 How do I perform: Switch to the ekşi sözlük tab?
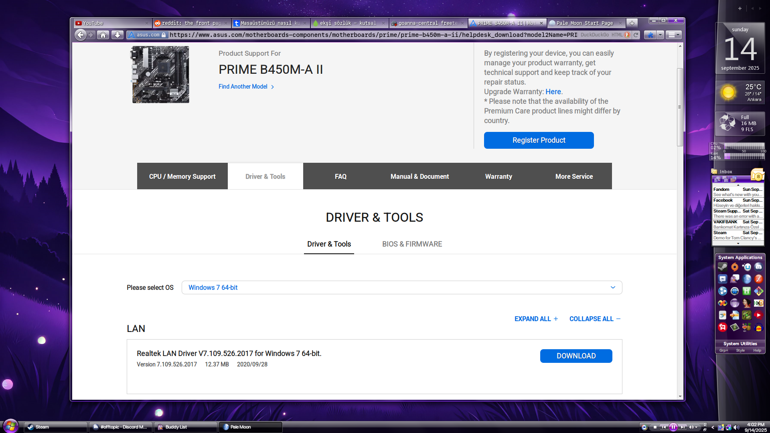(350, 23)
